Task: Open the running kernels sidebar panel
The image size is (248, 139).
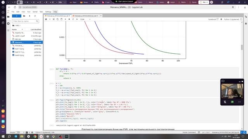Action: click(x=8, y=24)
